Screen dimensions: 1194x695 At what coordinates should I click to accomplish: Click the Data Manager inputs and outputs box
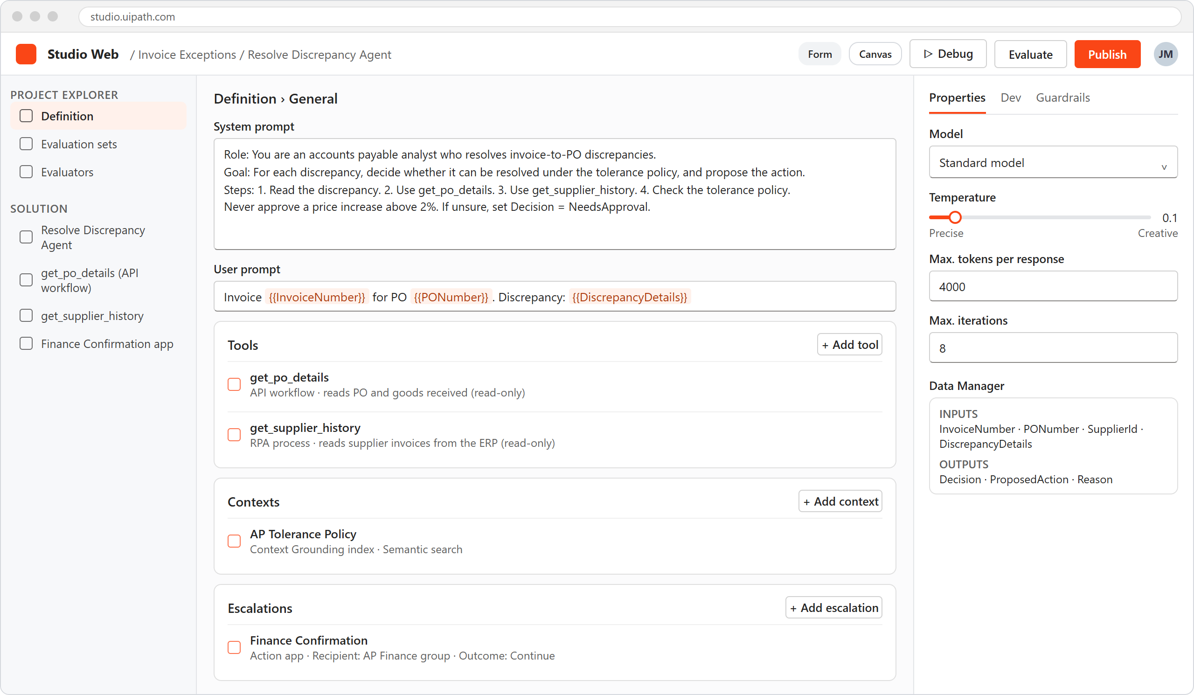tap(1053, 446)
